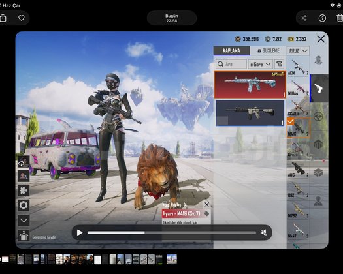Image resolution: width=343 pixels, height=274 pixels.
Task: Open the puzzle piece icon
Action: coord(24,190)
